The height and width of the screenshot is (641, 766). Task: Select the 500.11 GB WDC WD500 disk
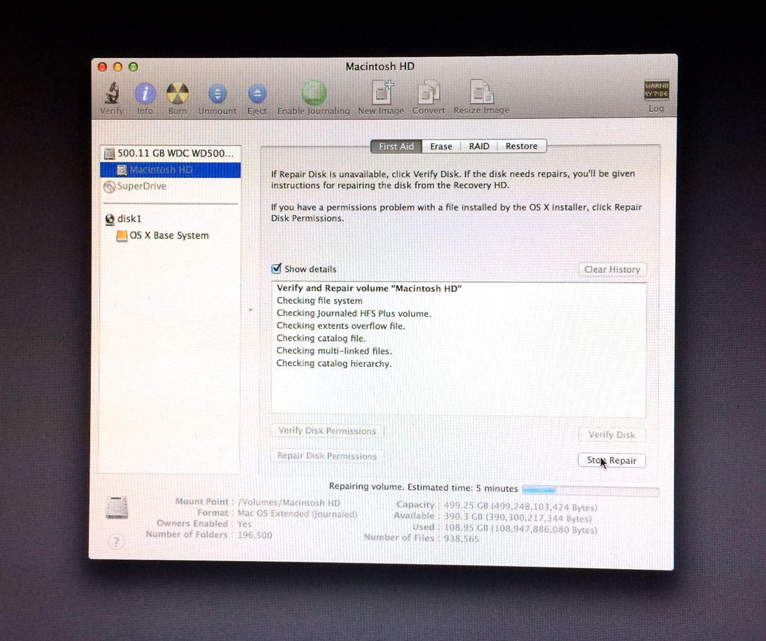point(170,153)
